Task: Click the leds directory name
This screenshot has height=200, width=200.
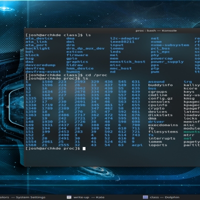Action: tap(115, 52)
